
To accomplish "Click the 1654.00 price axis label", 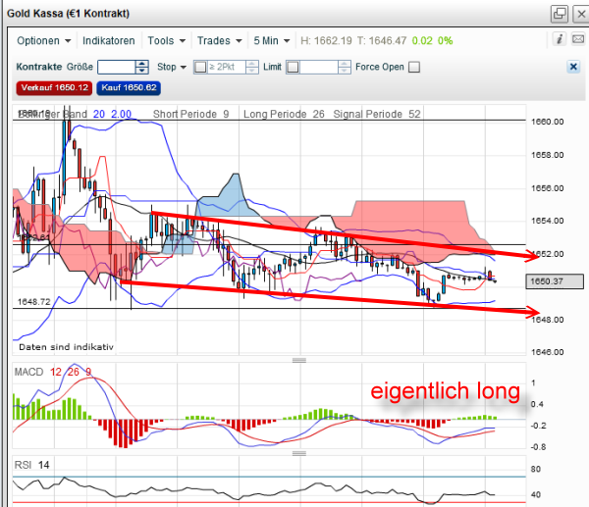I will 548,221.
